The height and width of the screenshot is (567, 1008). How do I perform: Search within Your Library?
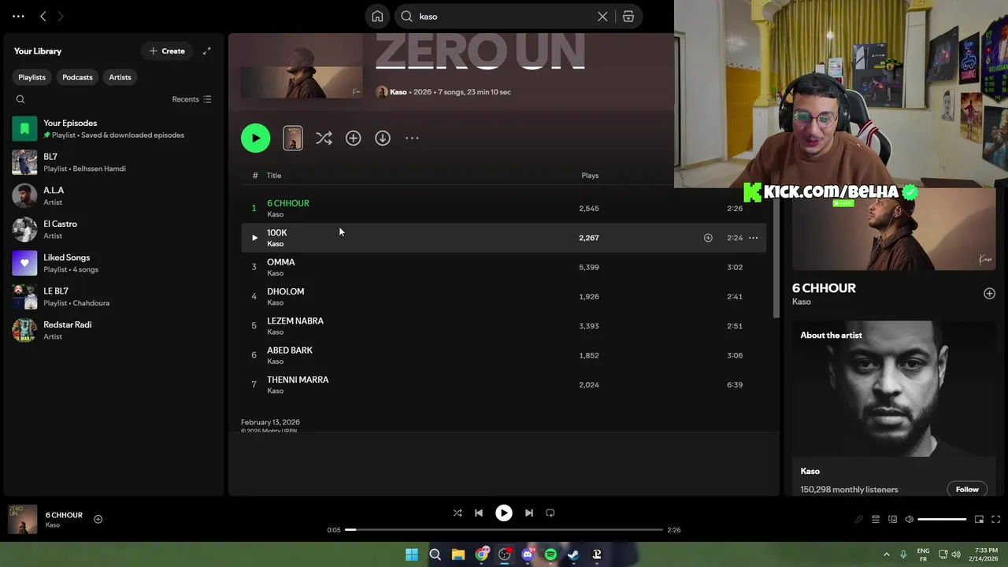[20, 99]
